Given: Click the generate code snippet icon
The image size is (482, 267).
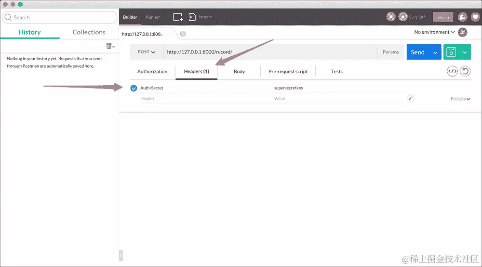Looking at the screenshot, I should pyautogui.click(x=452, y=71).
